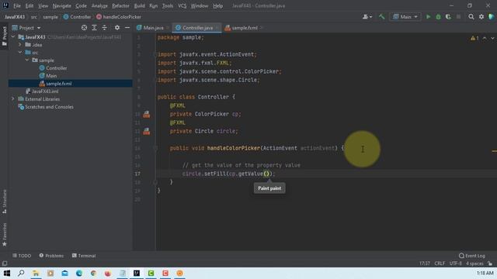Open the Refactor menu
The width and height of the screenshot is (497, 279).
(120, 5)
